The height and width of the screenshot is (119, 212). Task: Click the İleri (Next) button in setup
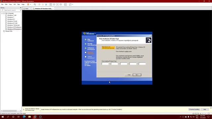[137, 75]
